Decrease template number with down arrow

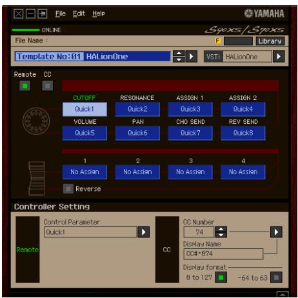(179, 59)
